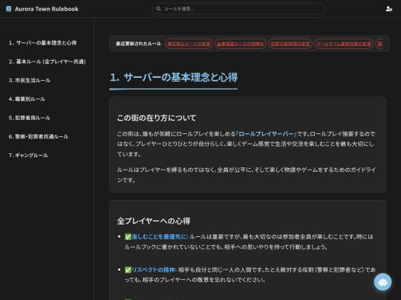The image size is (401, 300).
Task: Open 4. 職業別ルール section
Action: coord(27,99)
